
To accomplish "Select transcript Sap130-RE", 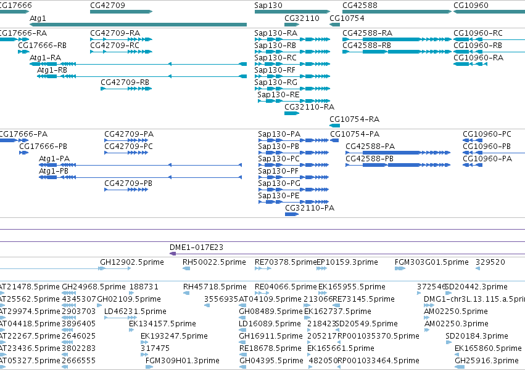I will [x=294, y=101].
